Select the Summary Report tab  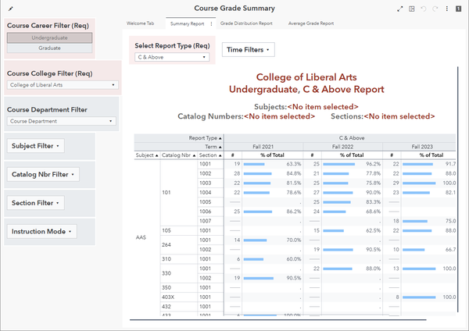(188, 23)
